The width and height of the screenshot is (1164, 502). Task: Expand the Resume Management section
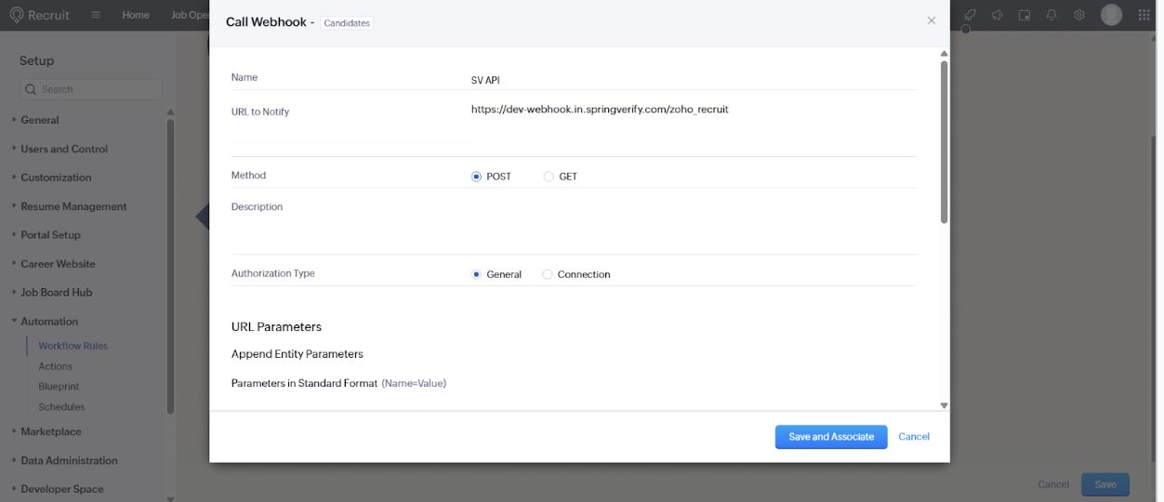73,206
